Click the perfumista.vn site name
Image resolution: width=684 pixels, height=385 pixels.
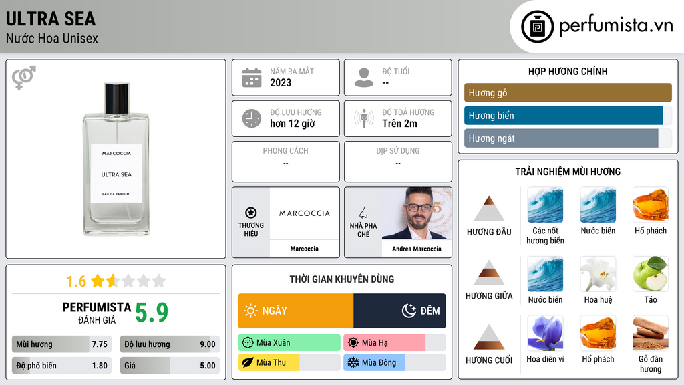click(x=616, y=25)
